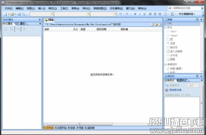Viewport: 206px width, 135px height.
Task: Open the 网站 Site menu
Action: pyautogui.click(x=86, y=8)
